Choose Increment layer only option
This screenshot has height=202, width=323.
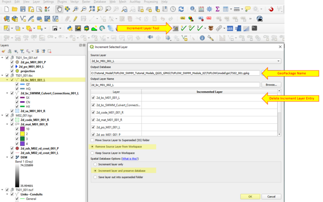point(95,164)
